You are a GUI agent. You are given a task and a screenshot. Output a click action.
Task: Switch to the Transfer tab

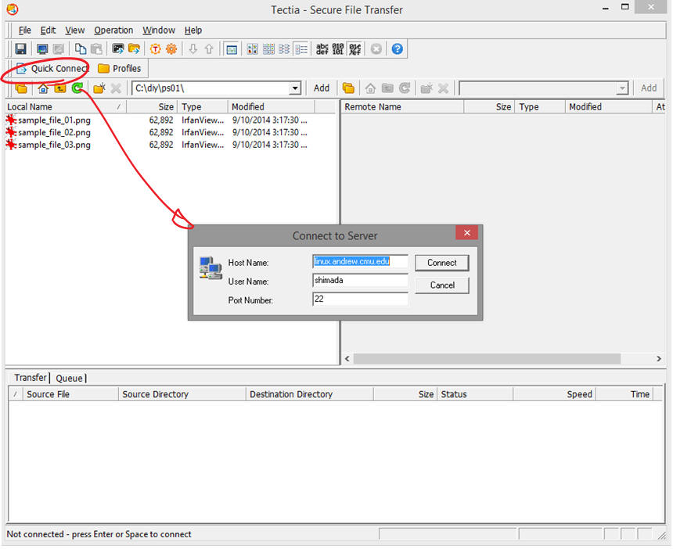coord(30,378)
